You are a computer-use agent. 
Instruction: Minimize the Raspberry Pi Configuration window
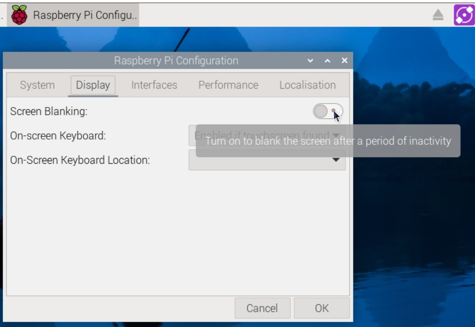pyautogui.click(x=310, y=61)
